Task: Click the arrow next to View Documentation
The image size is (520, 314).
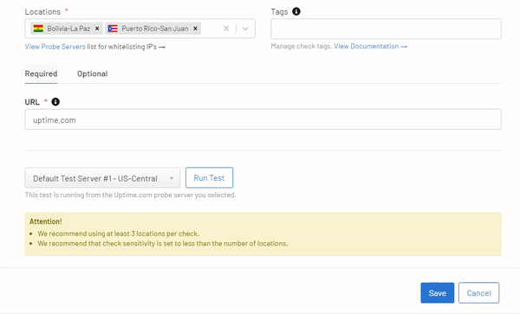Action: click(404, 47)
